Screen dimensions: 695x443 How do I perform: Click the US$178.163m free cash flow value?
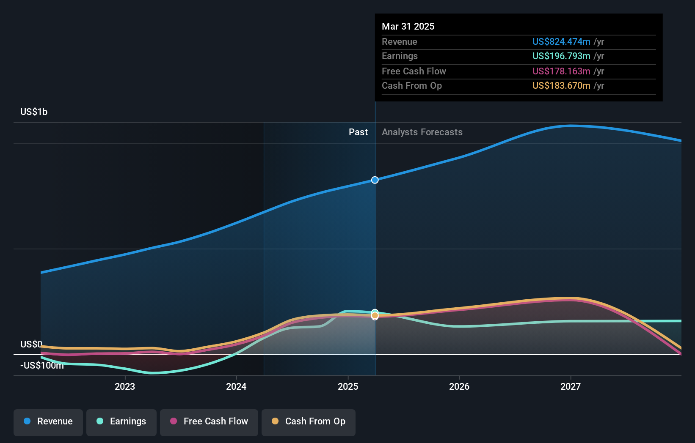561,71
